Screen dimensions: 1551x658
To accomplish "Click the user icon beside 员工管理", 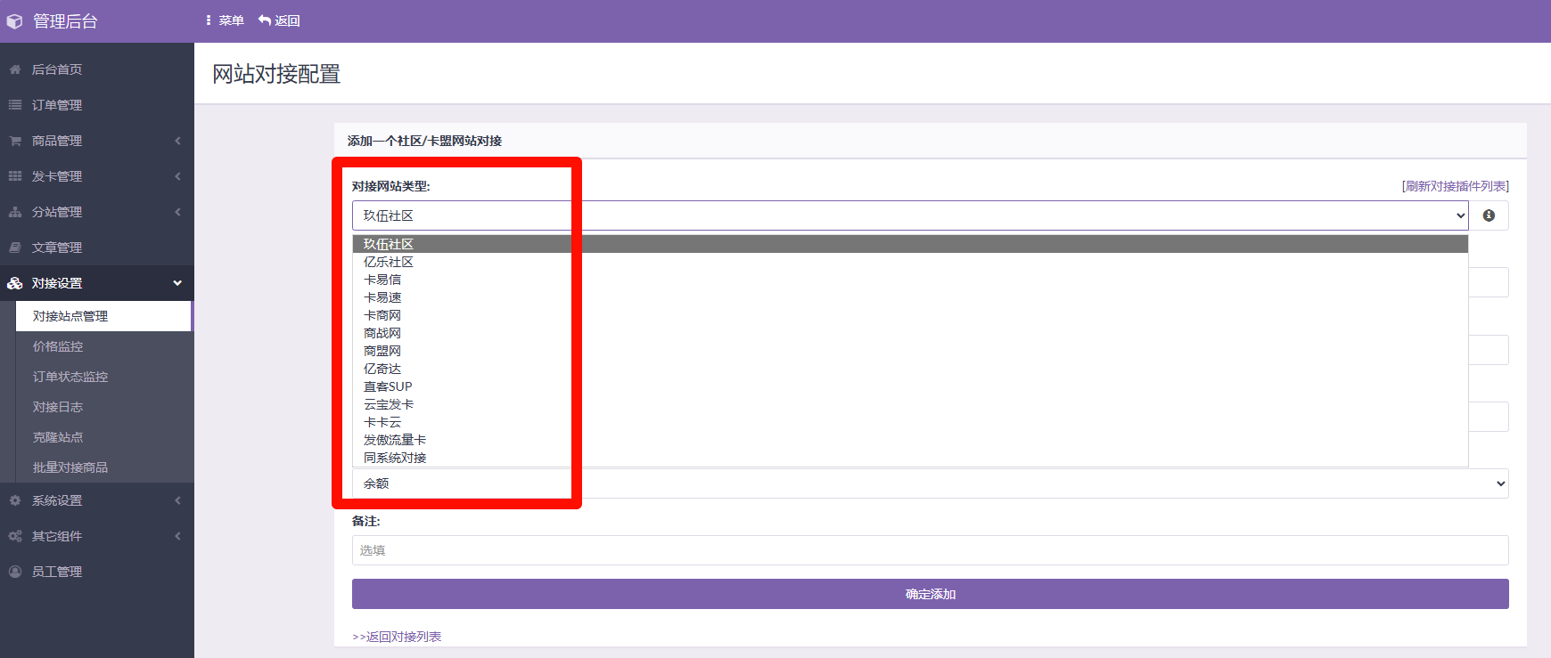I will click(x=15, y=572).
